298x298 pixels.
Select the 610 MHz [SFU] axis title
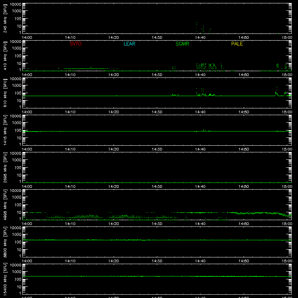coord(5,93)
